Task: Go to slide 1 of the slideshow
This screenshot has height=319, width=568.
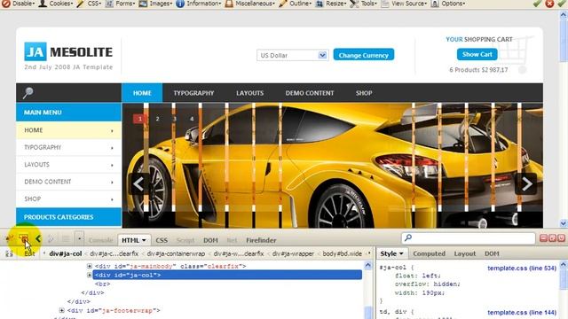Action: [x=140, y=119]
